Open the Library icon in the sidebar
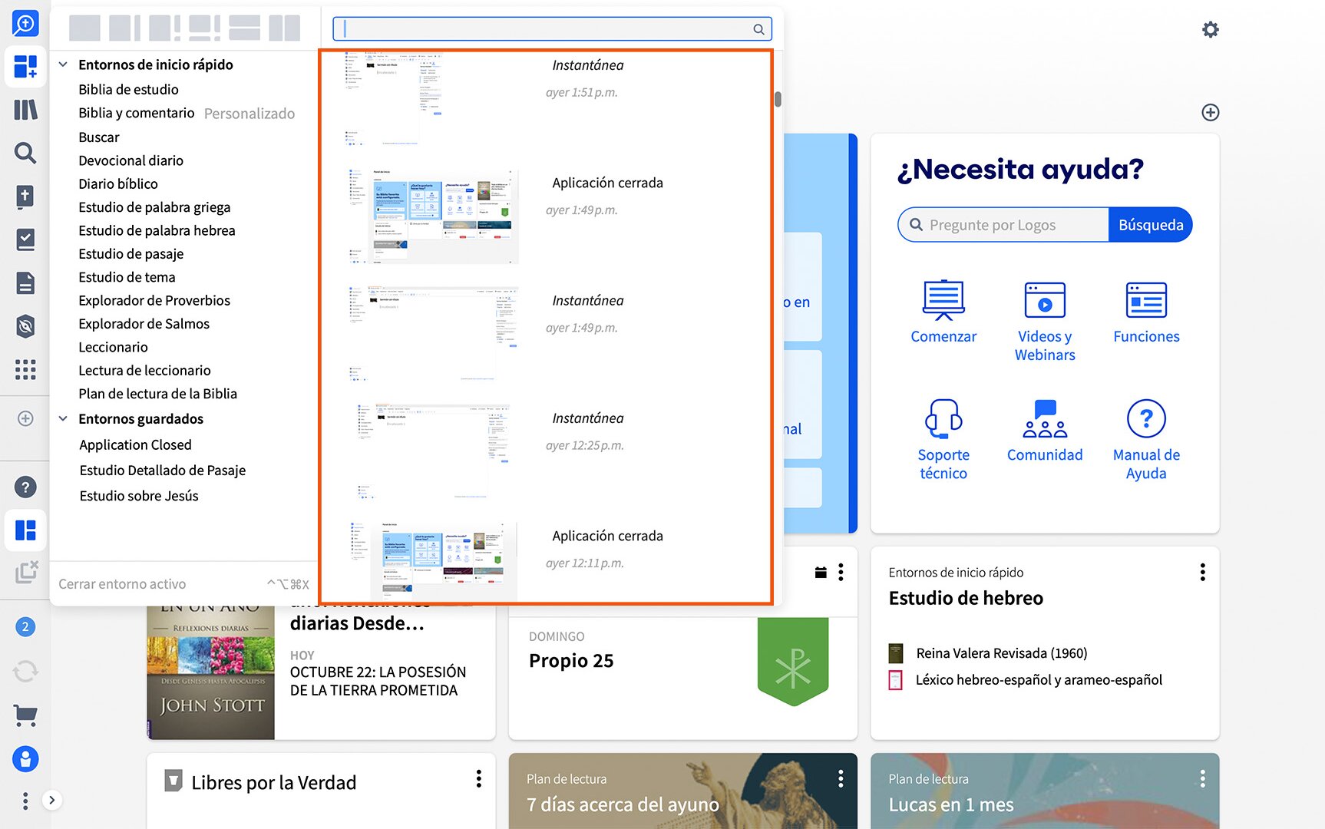This screenshot has height=829, width=1325. coord(25,110)
